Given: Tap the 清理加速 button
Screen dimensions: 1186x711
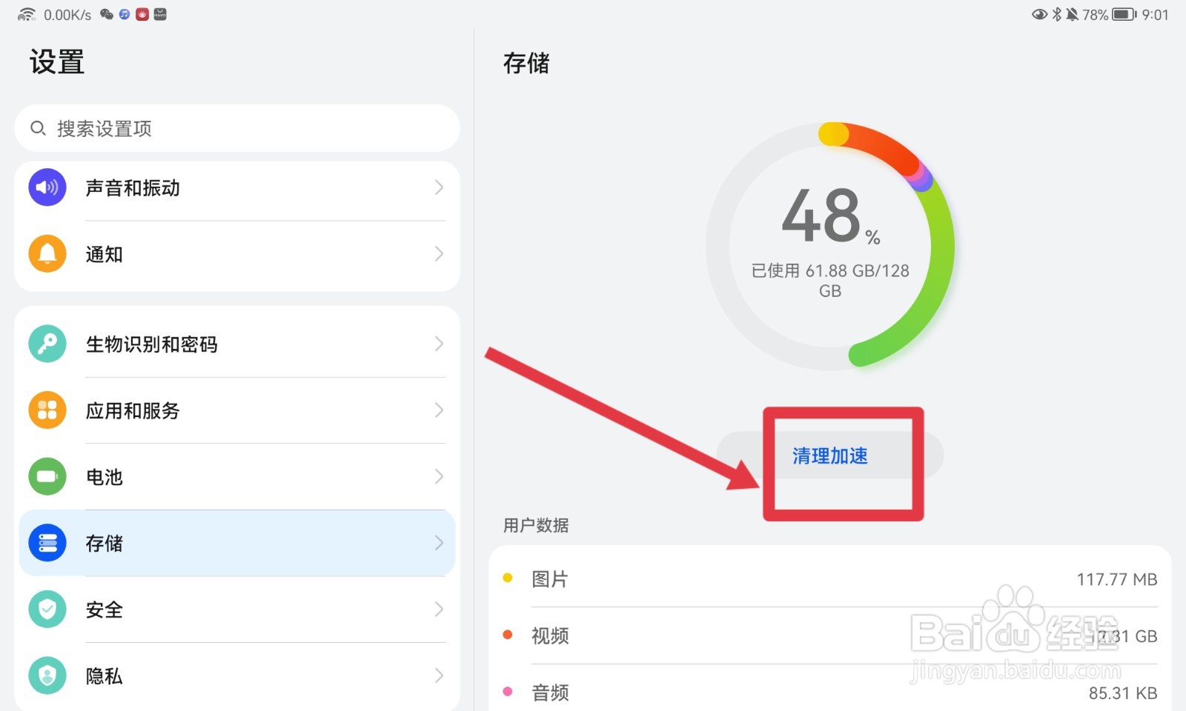Looking at the screenshot, I should point(829,455).
